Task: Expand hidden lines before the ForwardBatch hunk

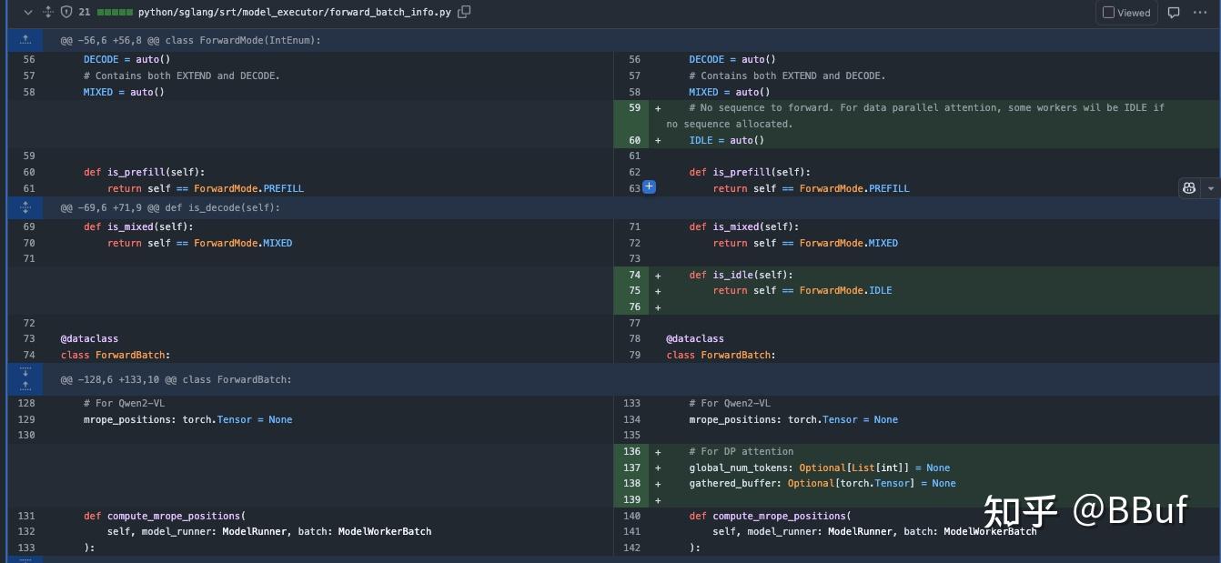Action: [x=25, y=378]
